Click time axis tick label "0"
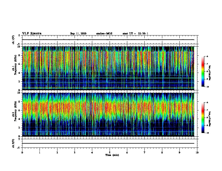Image resolution: width=222 pixels, height=171 pixels. pyautogui.click(x=22, y=153)
